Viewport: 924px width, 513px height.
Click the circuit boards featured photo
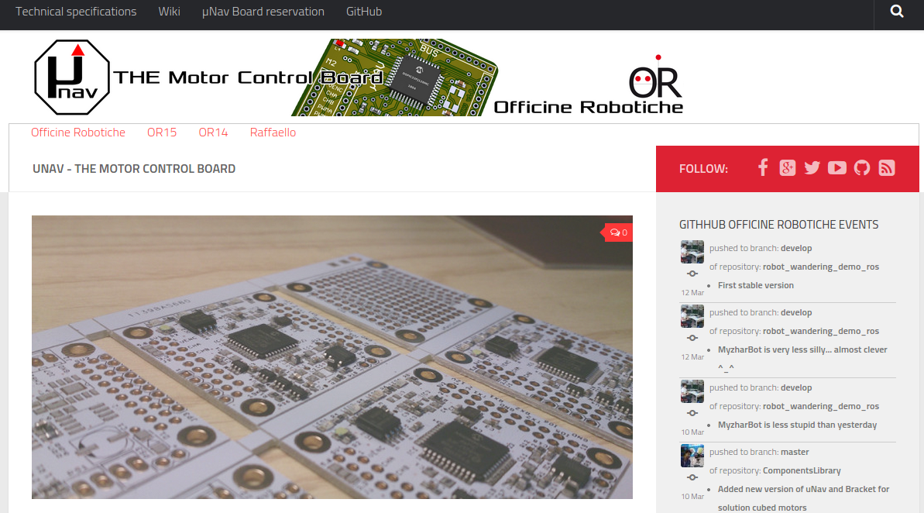click(331, 357)
